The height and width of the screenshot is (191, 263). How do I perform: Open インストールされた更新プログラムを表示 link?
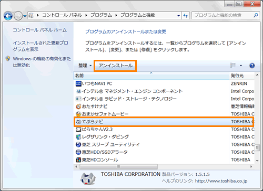pos(41,46)
